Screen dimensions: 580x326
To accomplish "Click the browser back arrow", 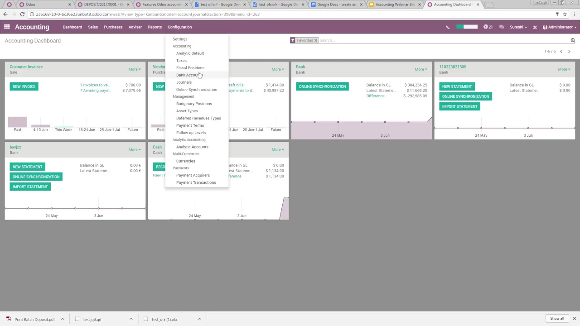I will tap(5, 14).
